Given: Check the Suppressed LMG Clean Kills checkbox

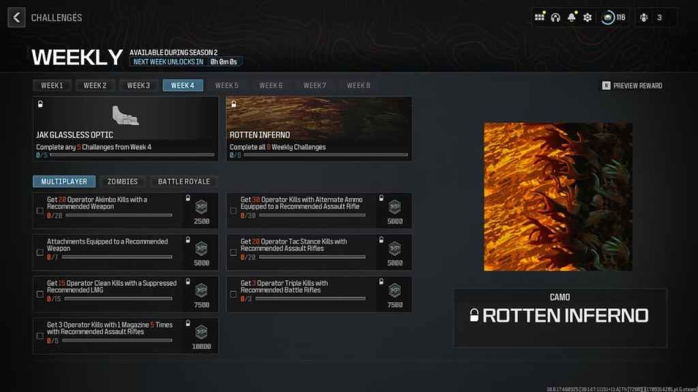Looking at the screenshot, I should click(x=40, y=294).
